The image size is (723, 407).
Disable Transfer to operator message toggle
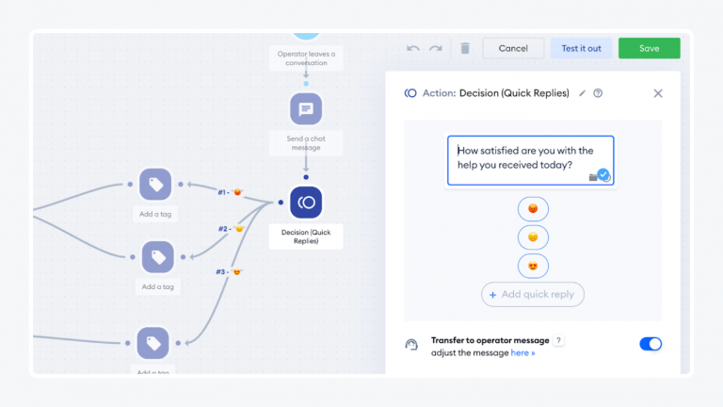coord(651,344)
